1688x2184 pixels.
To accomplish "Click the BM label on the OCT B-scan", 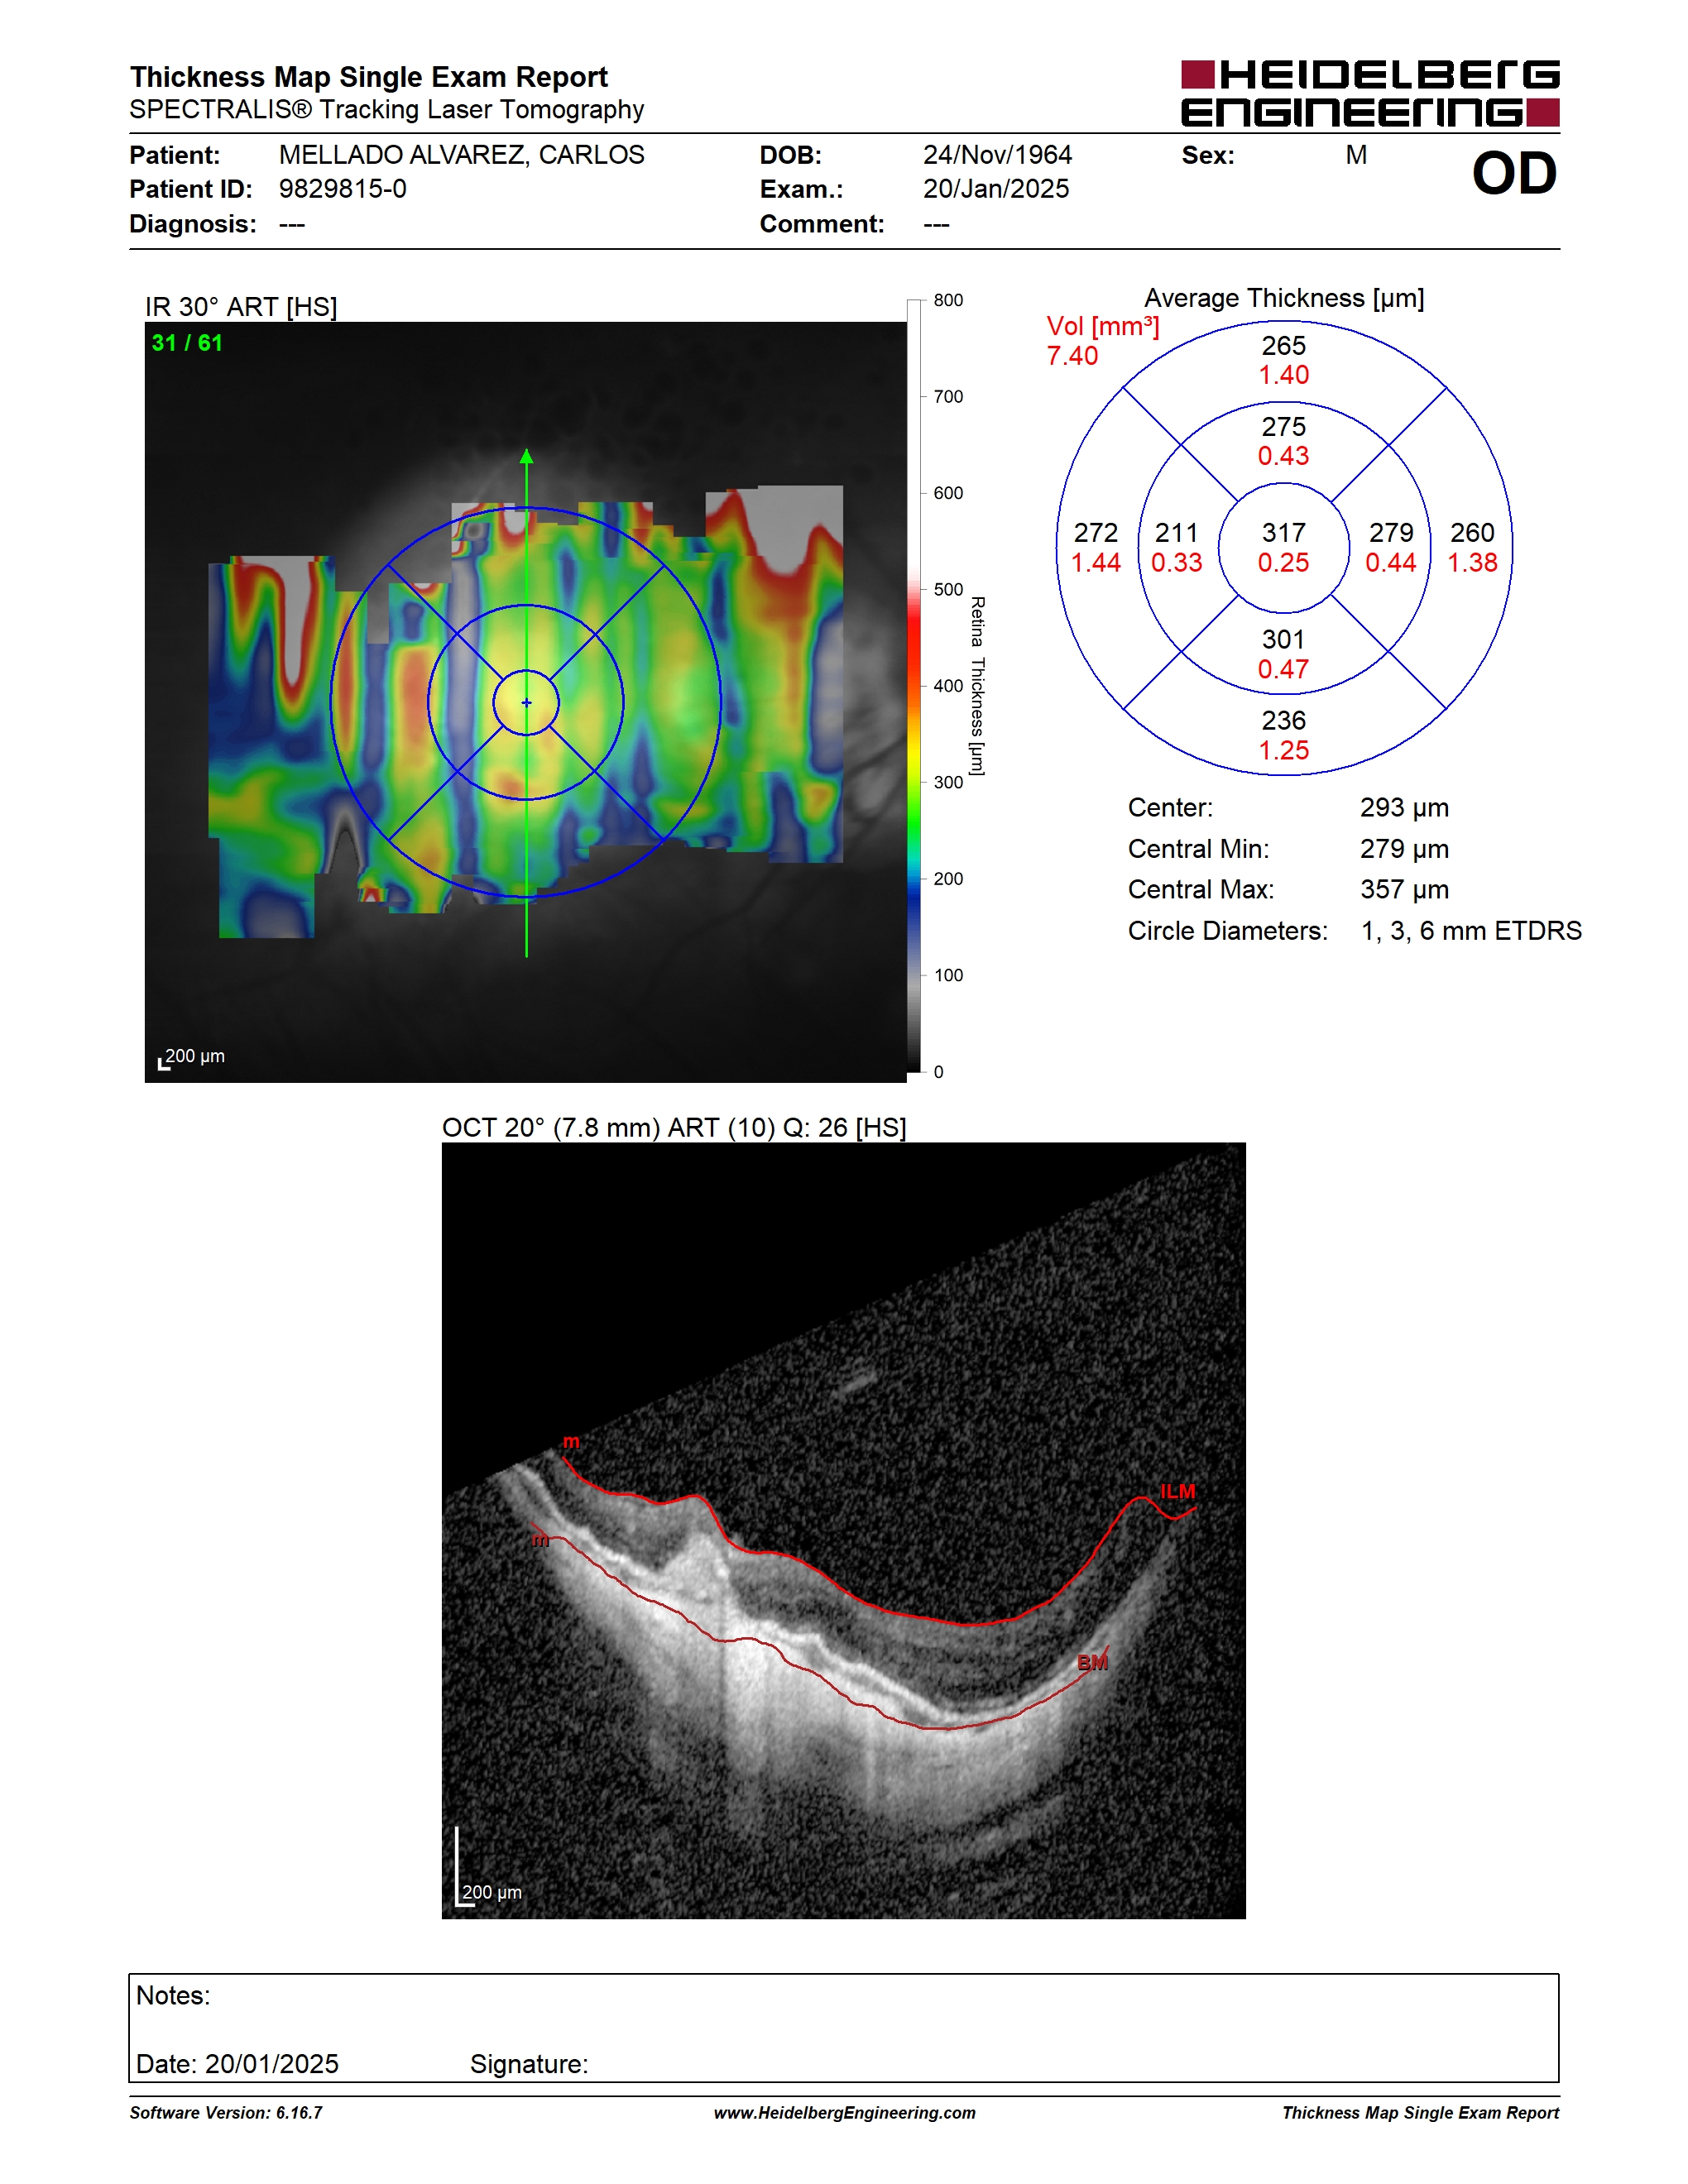I will tap(1092, 1662).
